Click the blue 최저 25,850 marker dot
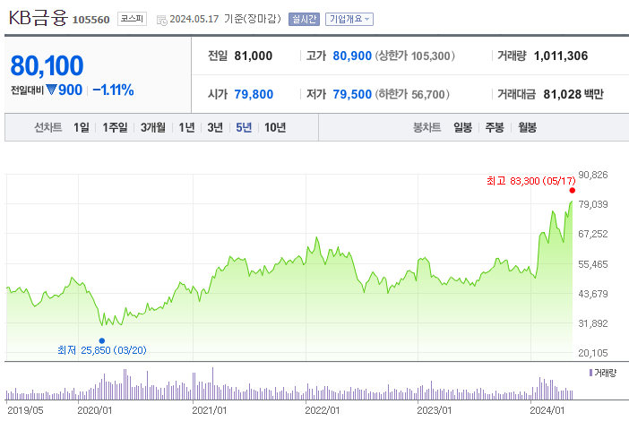The height and width of the screenshot is (421, 629). coord(102,340)
